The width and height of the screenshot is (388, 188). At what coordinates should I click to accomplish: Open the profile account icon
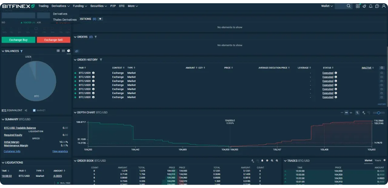383,6
